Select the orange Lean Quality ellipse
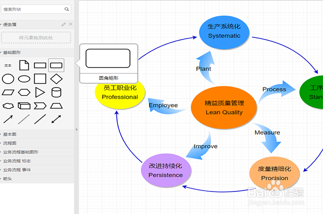 [224, 107]
